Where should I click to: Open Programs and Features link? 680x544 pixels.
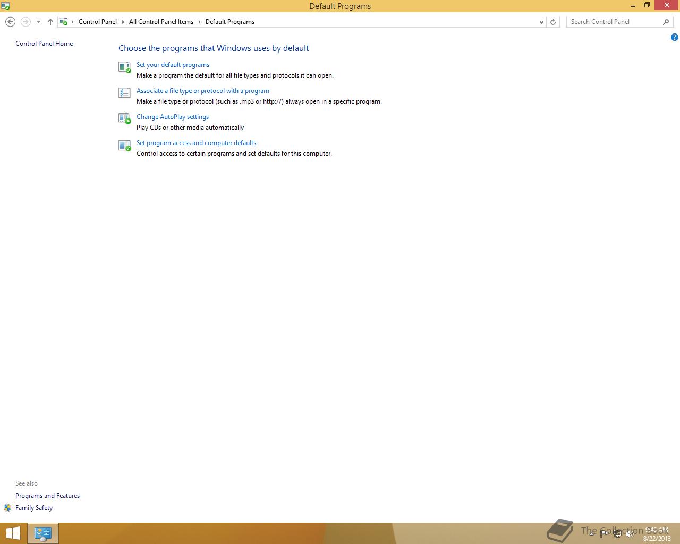click(47, 496)
